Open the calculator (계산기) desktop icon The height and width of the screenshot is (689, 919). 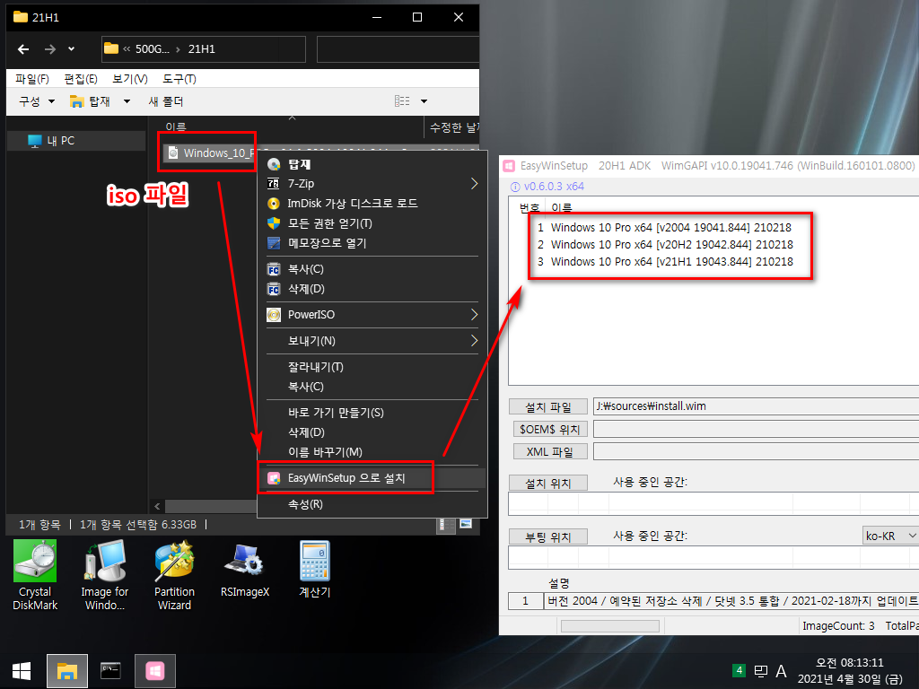click(315, 568)
